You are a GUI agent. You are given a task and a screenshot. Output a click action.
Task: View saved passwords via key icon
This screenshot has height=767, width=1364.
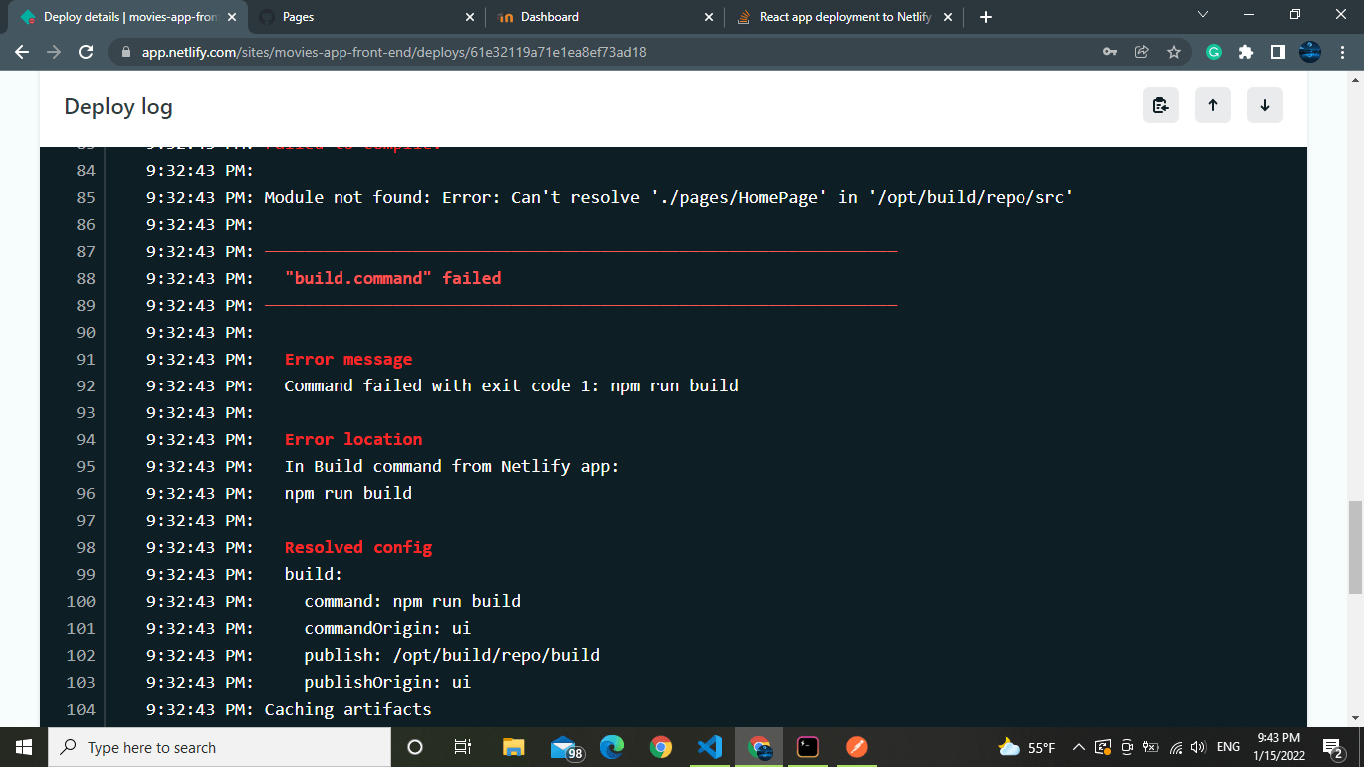(1109, 51)
